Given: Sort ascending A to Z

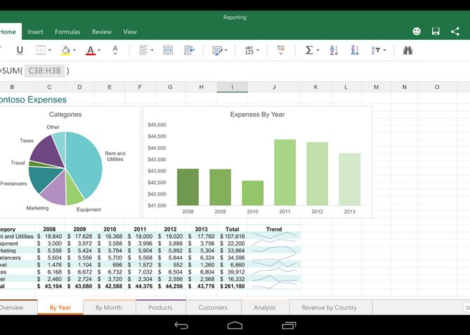Looking at the screenshot, I should pos(334,50).
